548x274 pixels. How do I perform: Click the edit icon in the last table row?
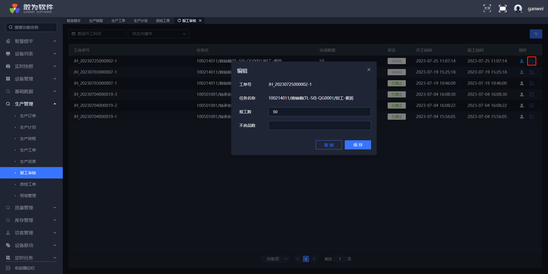pos(531,117)
